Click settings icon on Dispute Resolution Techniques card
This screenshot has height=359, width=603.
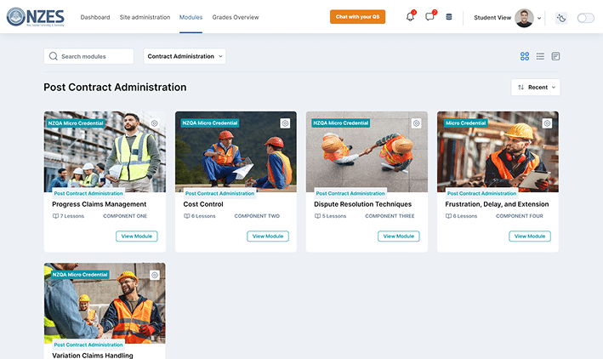pos(416,123)
